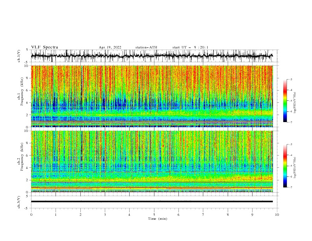Click the ch.2 spectrogram plot
Screen dimensions: 312x241
tap(152, 161)
